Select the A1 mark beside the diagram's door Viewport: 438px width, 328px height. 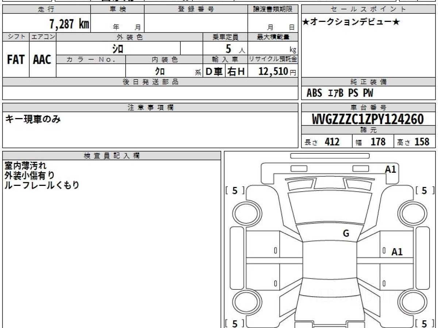[x=397, y=251]
